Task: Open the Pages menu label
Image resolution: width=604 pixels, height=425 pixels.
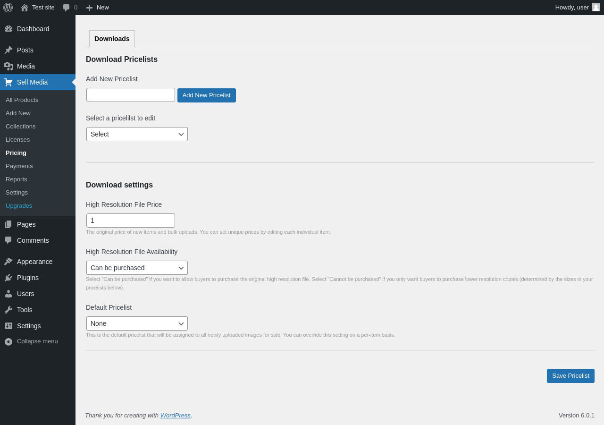Action: point(26,224)
